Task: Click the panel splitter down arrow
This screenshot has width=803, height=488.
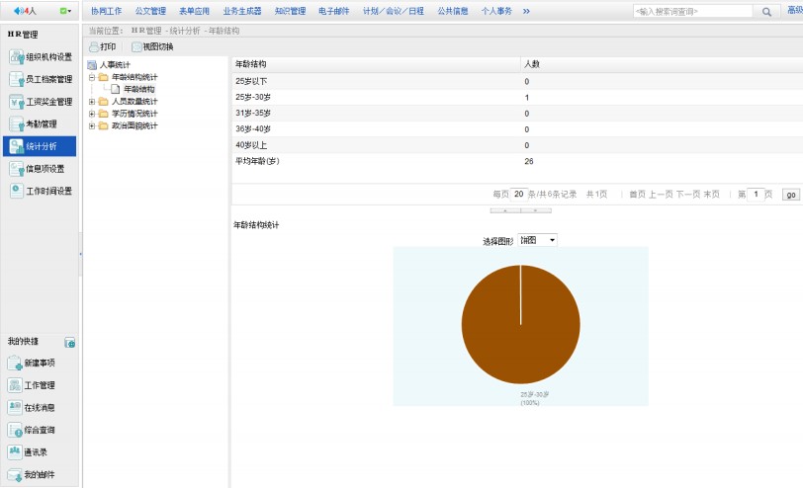Action: pyautogui.click(x=536, y=210)
